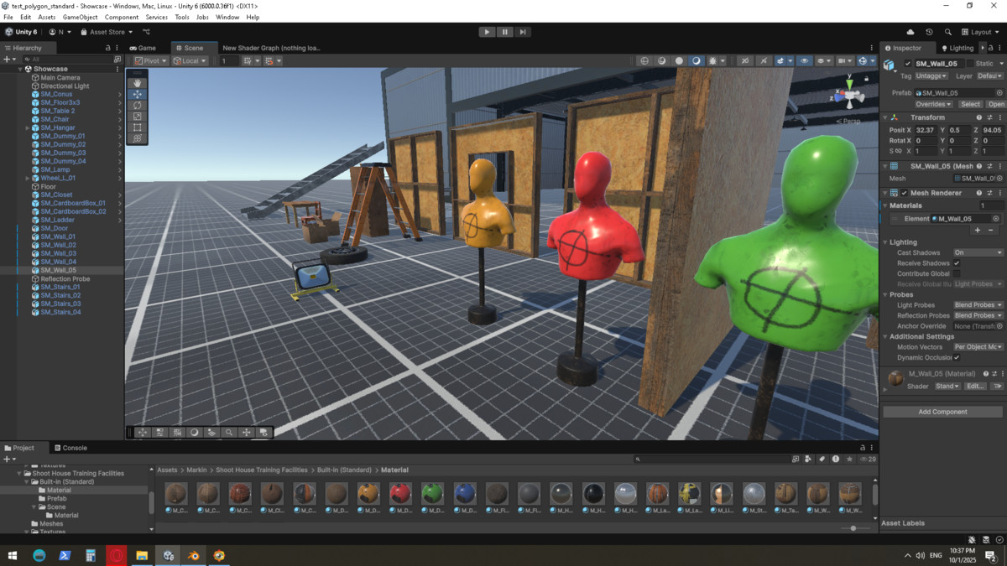Open the Layout dropdown
The width and height of the screenshot is (1007, 566).
980,32
